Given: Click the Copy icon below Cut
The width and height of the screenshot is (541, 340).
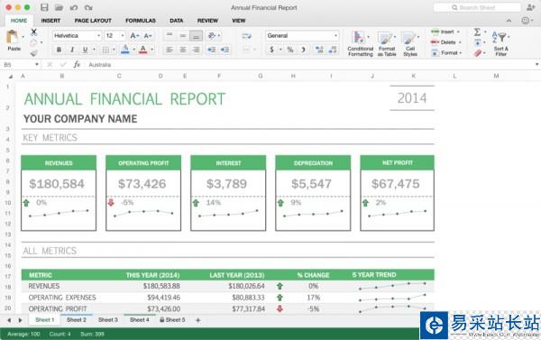Looking at the screenshot, I should tap(33, 42).
